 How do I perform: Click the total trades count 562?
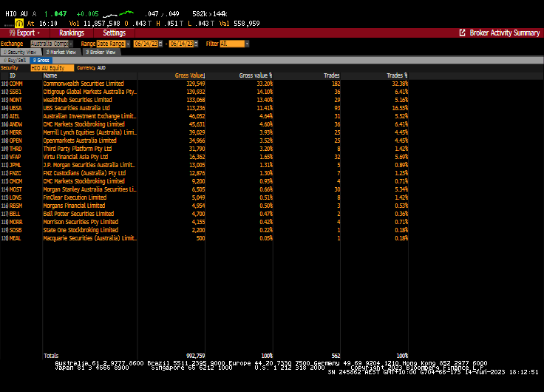[336, 356]
